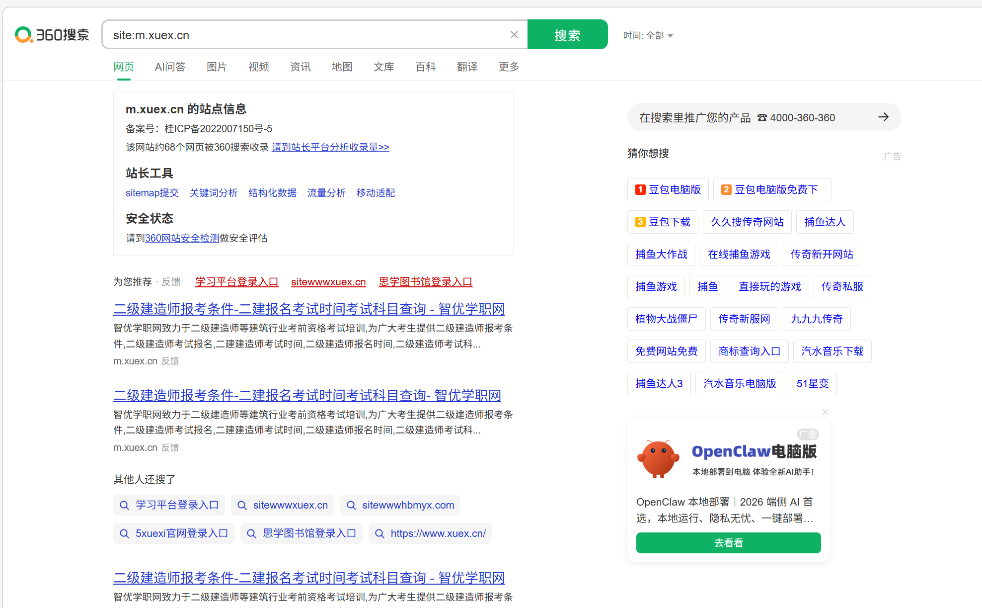Click 反馈 under the second search result
The height and width of the screenshot is (608, 982).
[x=170, y=448]
